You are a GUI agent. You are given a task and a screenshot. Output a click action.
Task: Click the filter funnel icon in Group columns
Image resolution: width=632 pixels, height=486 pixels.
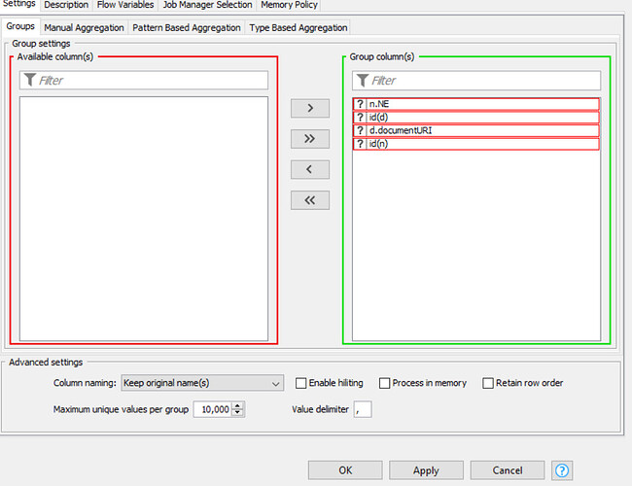click(363, 80)
